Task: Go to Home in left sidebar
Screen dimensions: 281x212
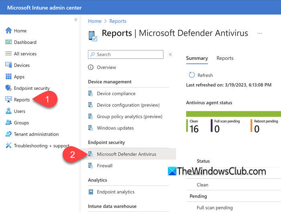Action: [20, 31]
